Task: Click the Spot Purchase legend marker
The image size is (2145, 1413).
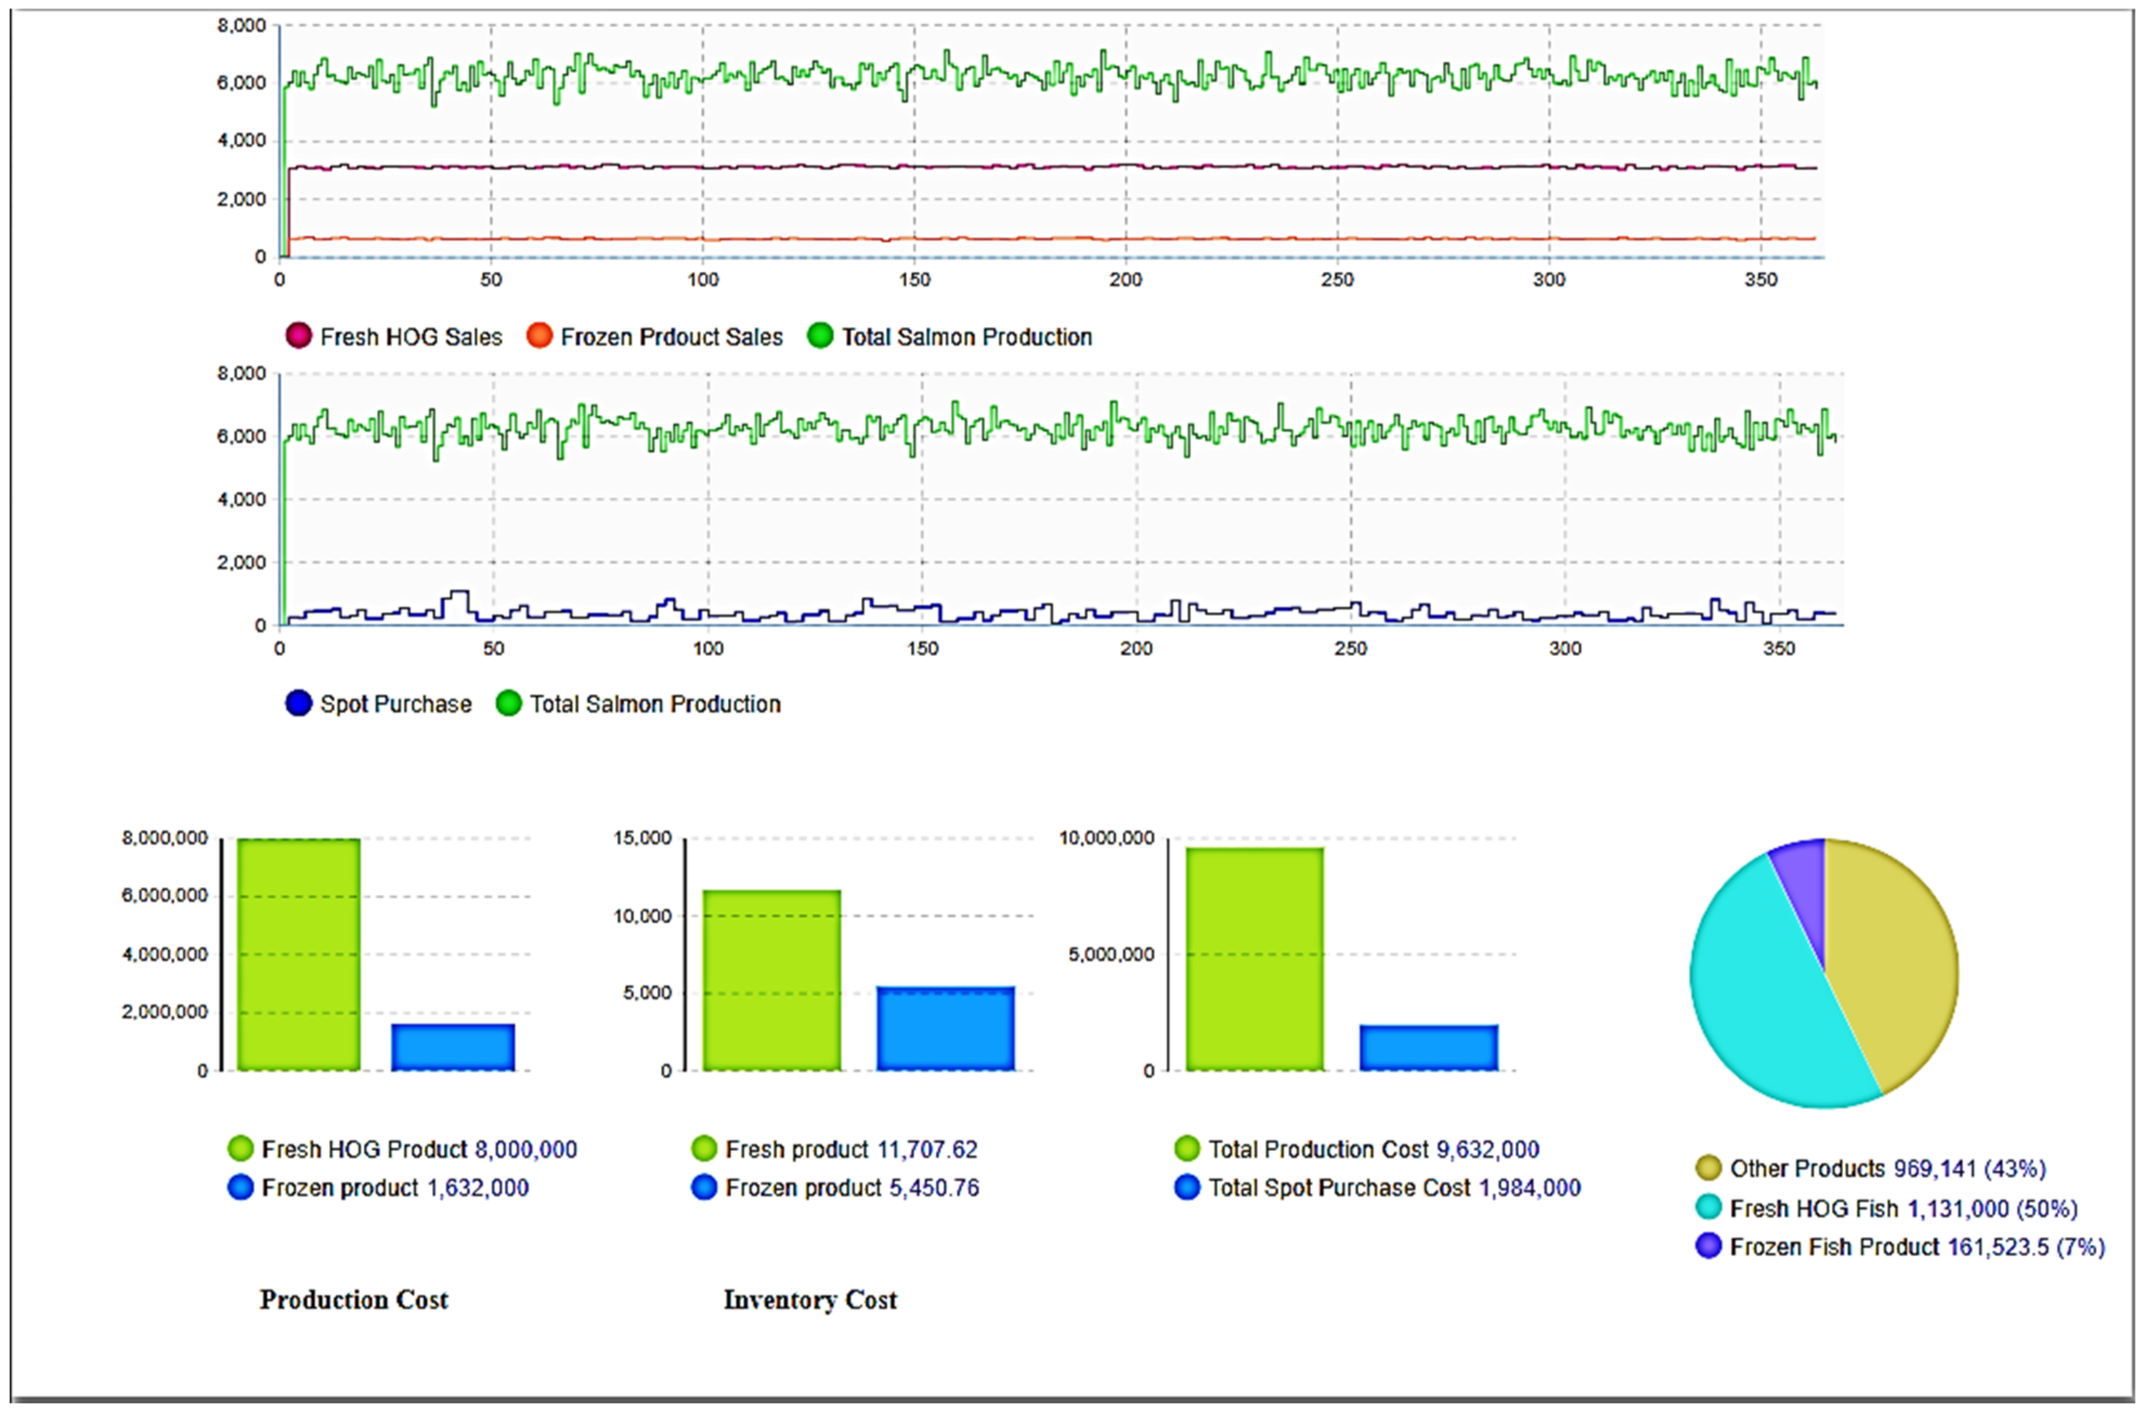Action: tap(298, 703)
